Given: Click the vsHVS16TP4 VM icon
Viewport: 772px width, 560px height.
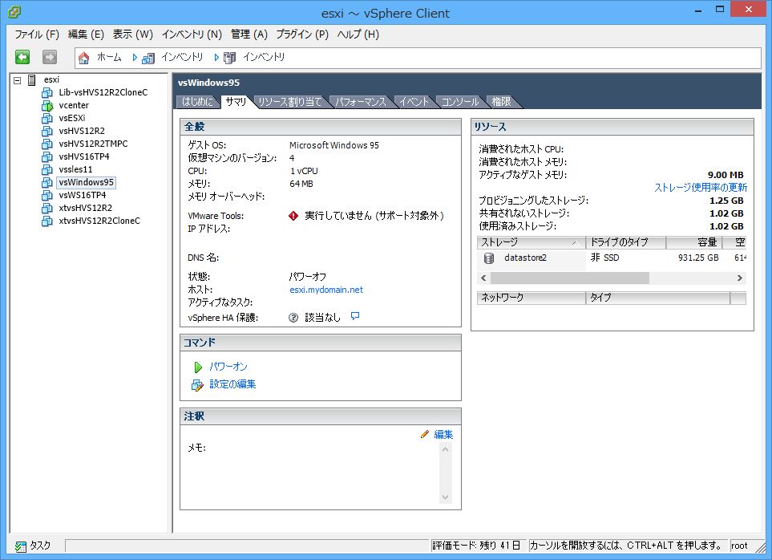Looking at the screenshot, I should 47,156.
